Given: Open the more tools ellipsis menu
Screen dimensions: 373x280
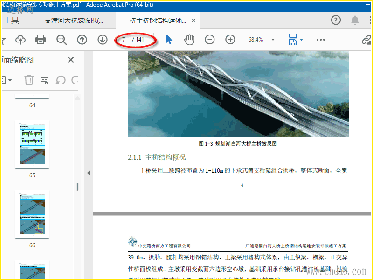Looking at the screenshot, I should point(321,40).
